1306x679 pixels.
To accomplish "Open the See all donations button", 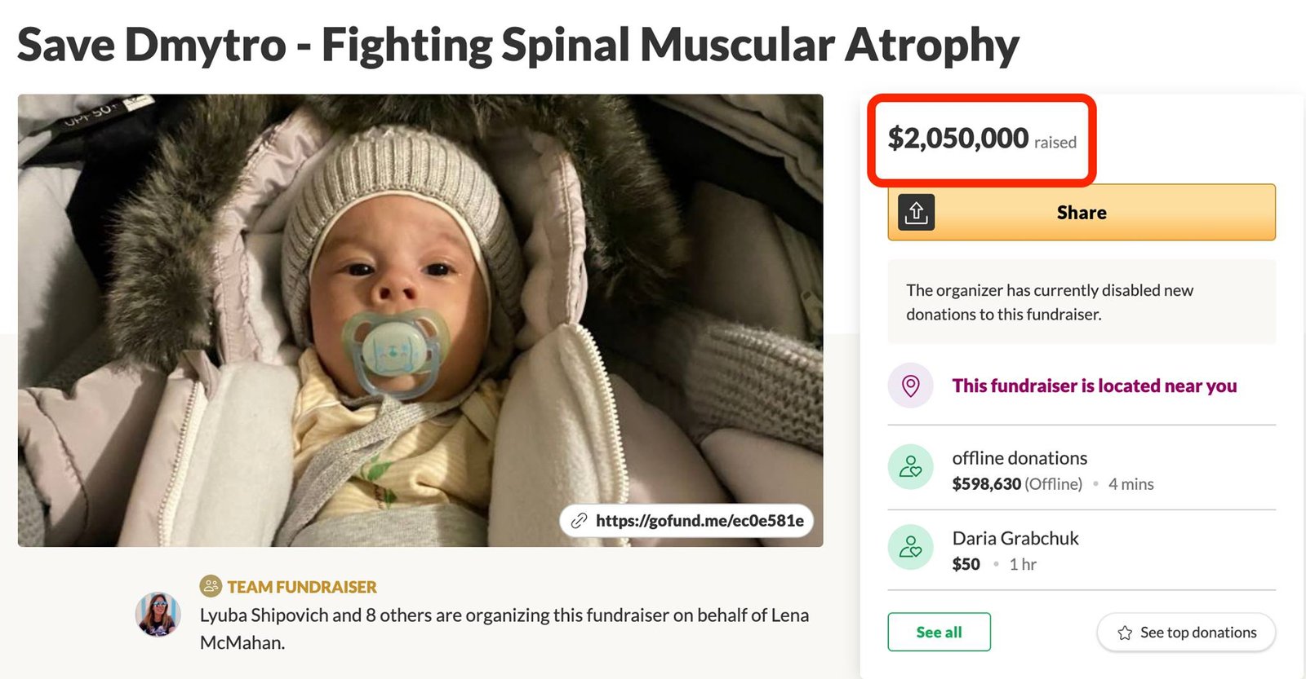I will pyautogui.click(x=939, y=632).
